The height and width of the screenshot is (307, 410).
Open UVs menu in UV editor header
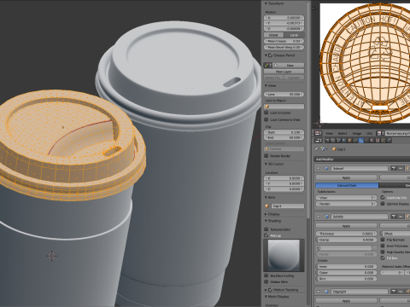[369, 133]
